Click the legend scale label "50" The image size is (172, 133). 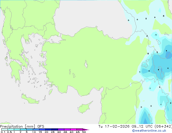point(84,132)
